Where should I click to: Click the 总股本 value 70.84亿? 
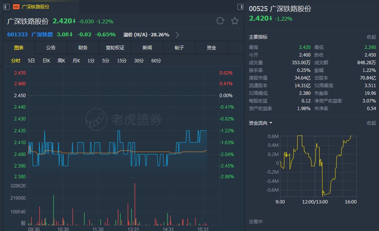point(368,78)
